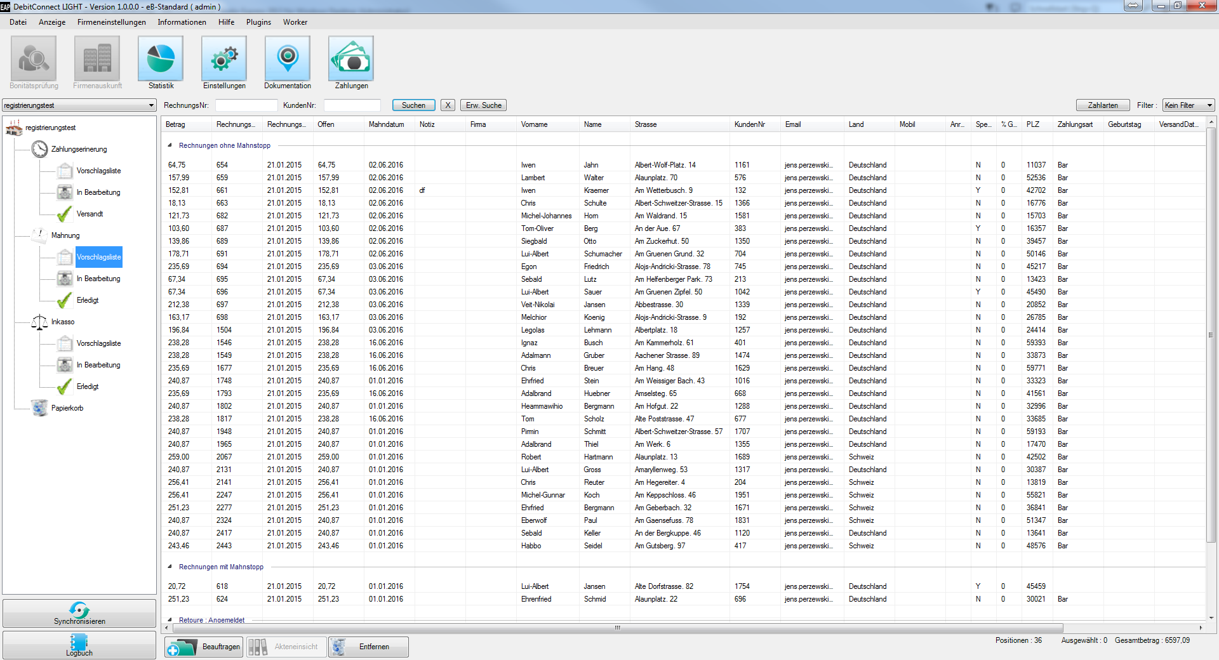Viewport: 1219px width, 660px height.
Task: Open the Einstellungen gears icon
Action: pyautogui.click(x=224, y=58)
